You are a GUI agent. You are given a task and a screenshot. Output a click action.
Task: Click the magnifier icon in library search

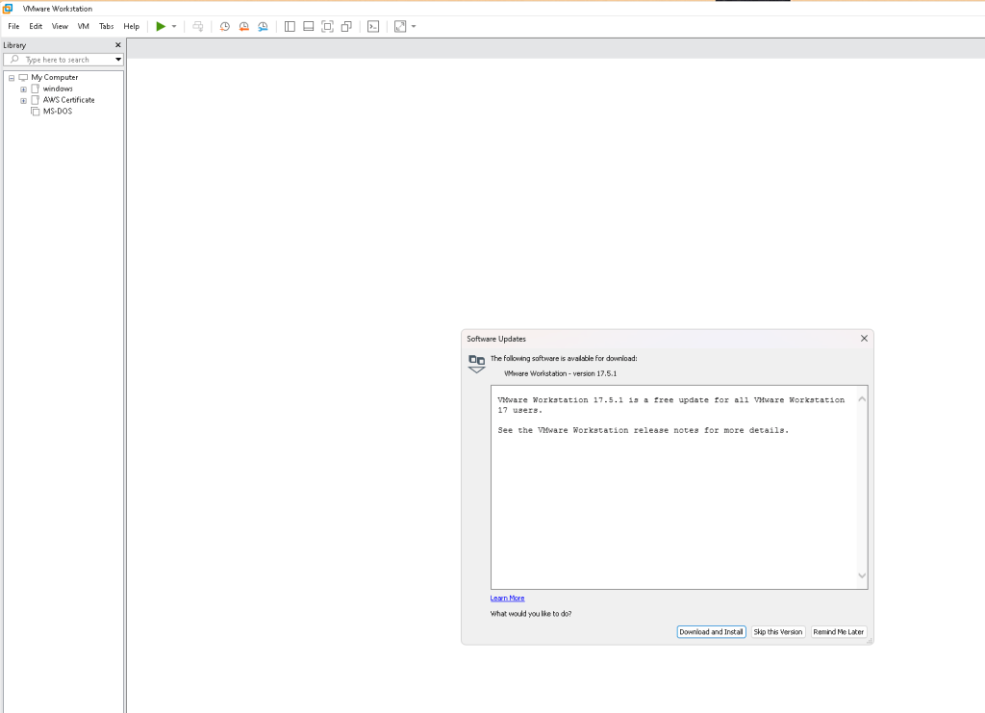point(14,59)
